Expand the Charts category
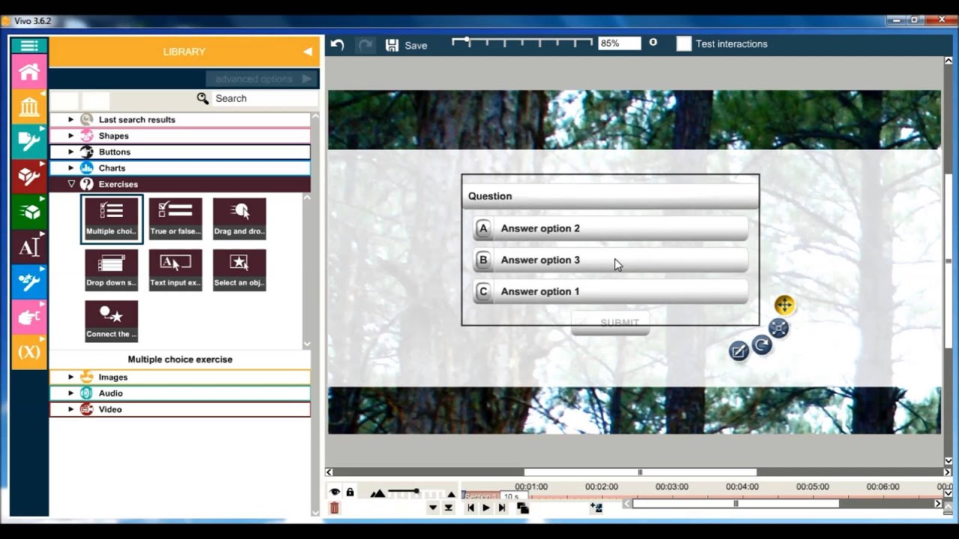Viewport: 959px width, 539px height. coord(71,168)
